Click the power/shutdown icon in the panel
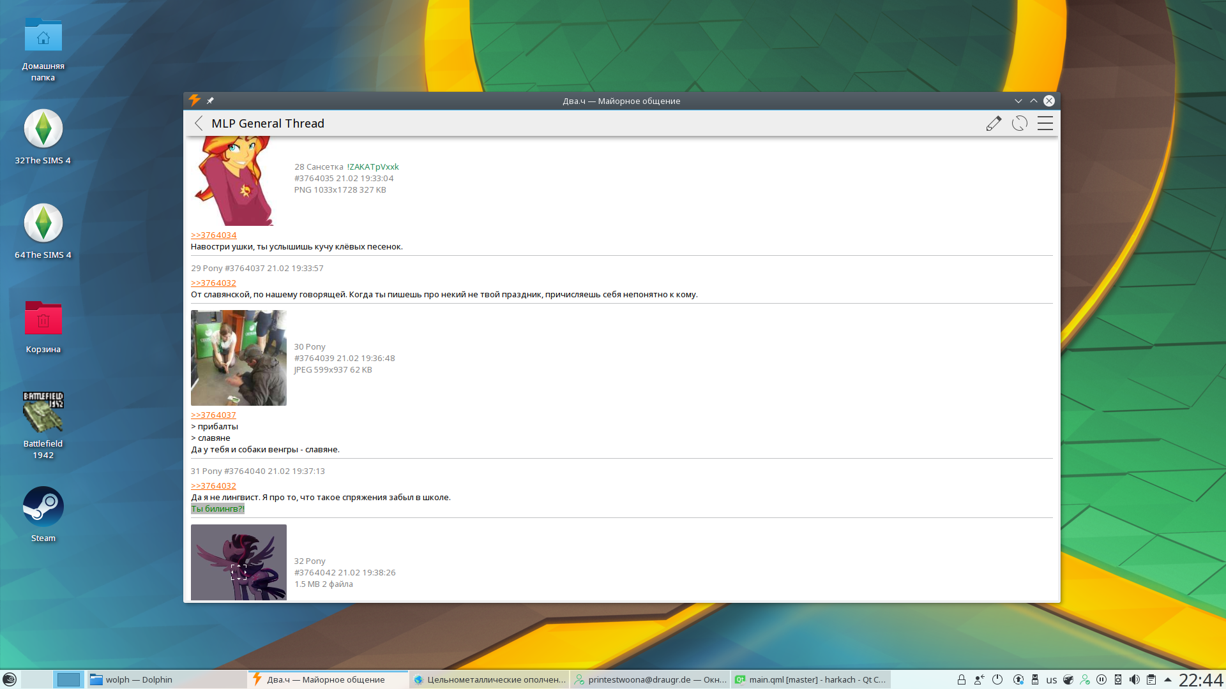1226x689 pixels. [x=997, y=680]
